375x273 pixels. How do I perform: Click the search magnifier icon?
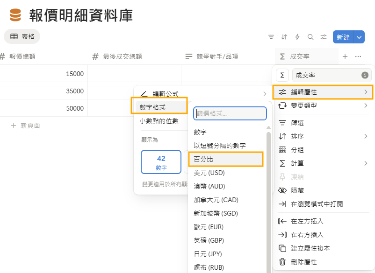click(310, 37)
